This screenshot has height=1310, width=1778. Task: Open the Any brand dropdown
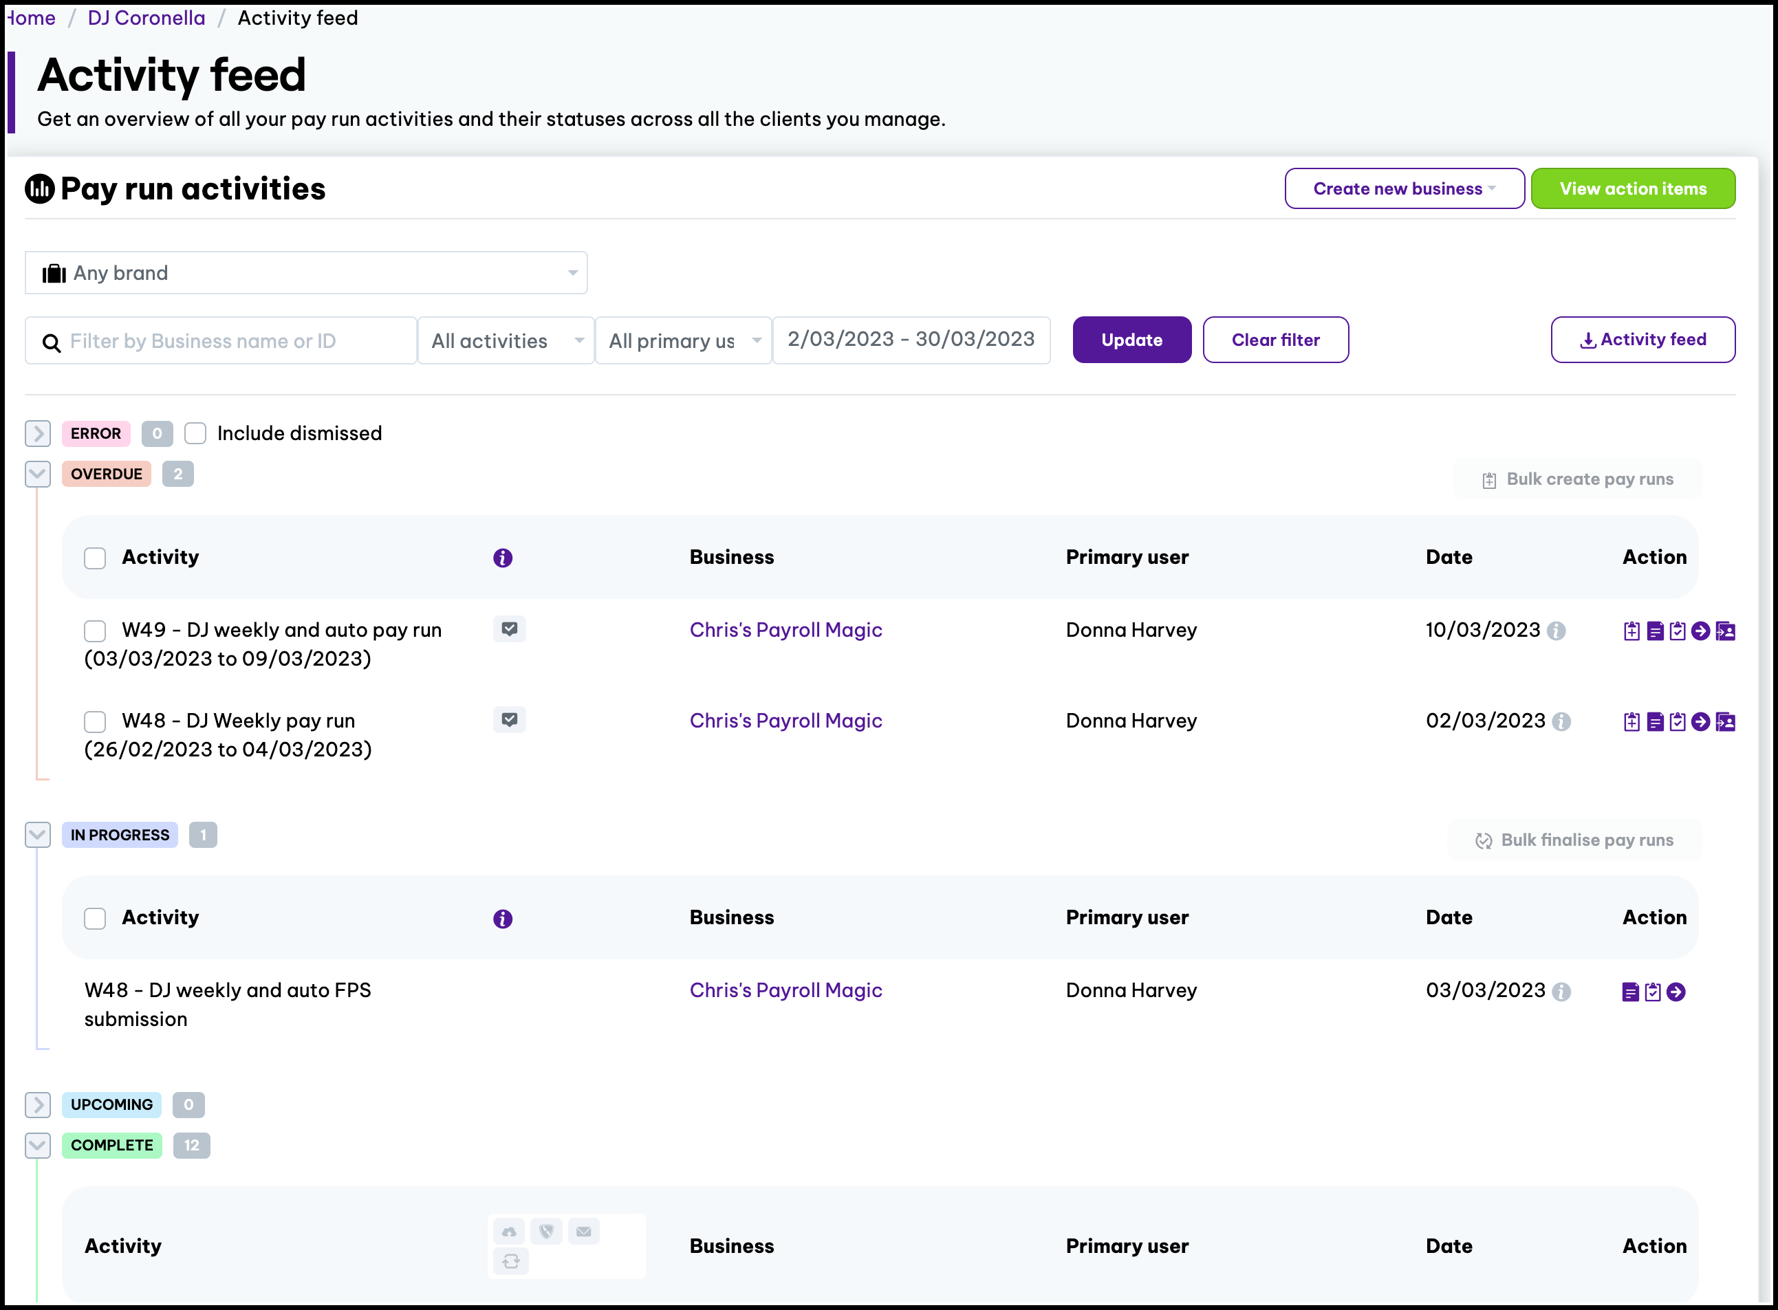pyautogui.click(x=306, y=273)
